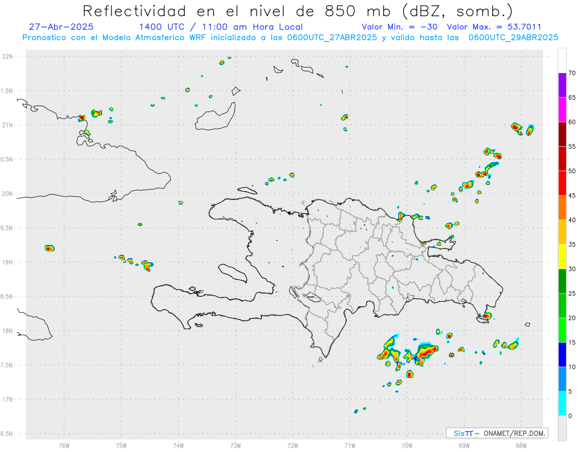Select the cyan 0-5 dBZ colorbar segment

562,404
